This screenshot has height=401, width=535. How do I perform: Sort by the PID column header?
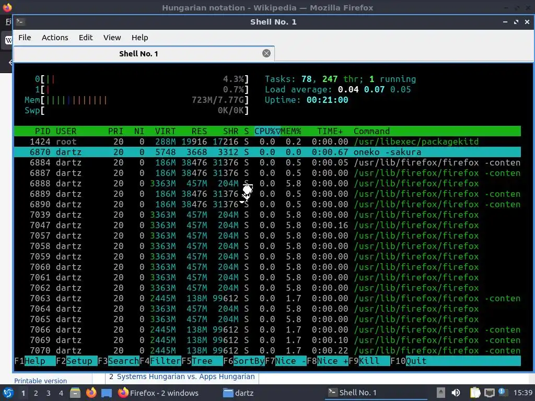point(42,131)
